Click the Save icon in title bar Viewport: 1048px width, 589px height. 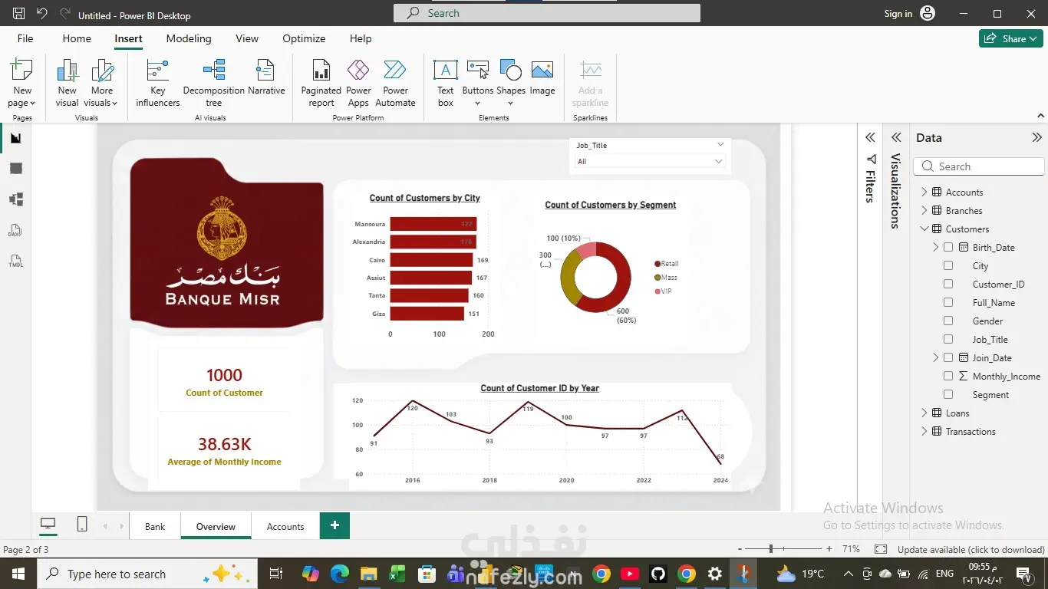pyautogui.click(x=19, y=14)
